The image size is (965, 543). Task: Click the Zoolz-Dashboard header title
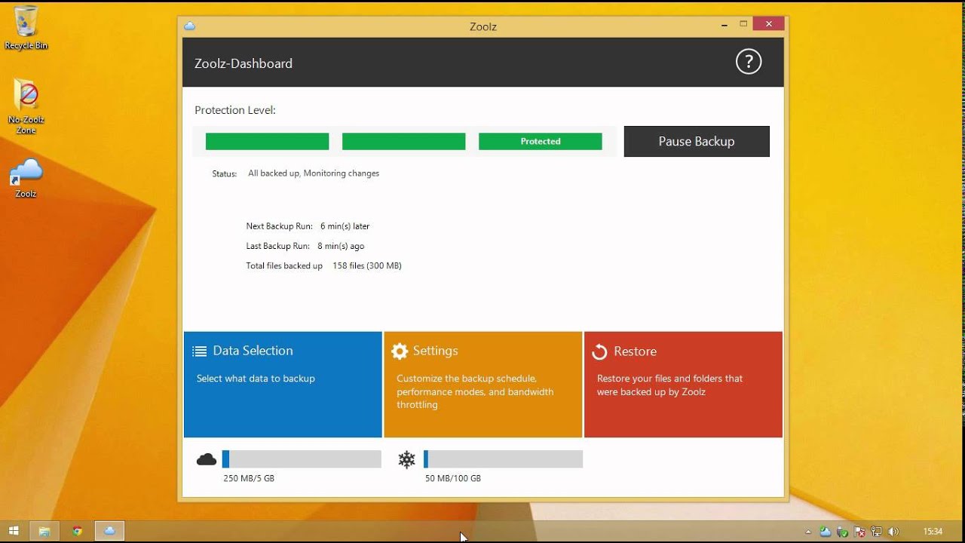pos(244,63)
